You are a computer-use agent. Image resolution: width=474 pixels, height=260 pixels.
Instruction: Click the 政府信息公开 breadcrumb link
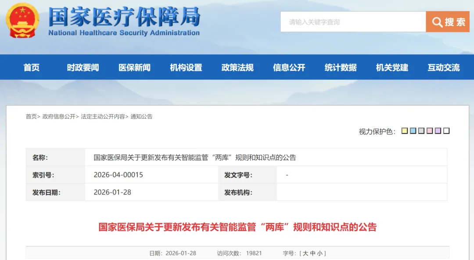59,116
